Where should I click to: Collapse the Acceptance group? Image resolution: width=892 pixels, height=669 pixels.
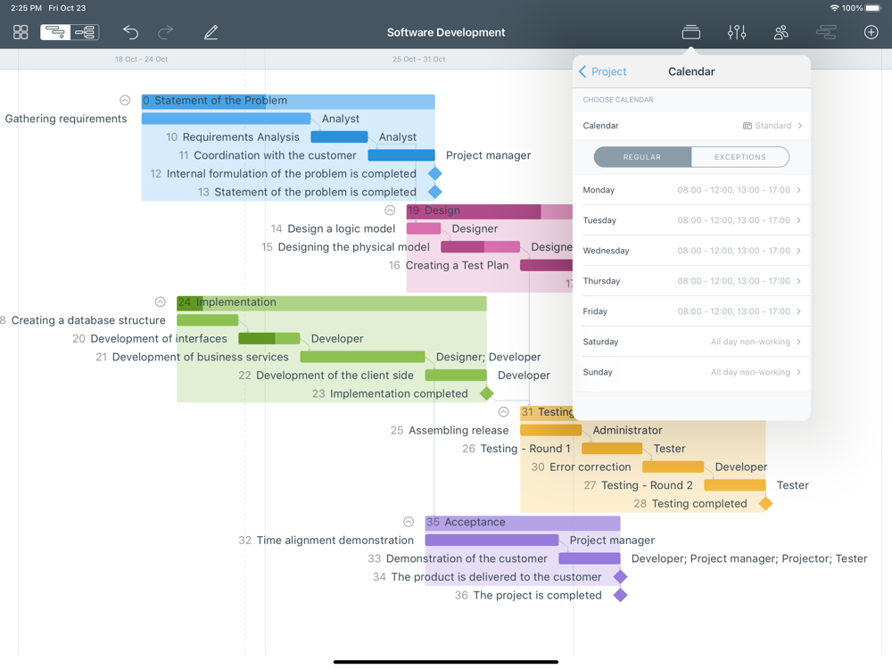click(409, 522)
